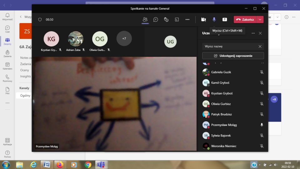Viewport: 300px width, 169px height.
Task: Mute the microphone in the meeting toolbar
Action: point(214,19)
